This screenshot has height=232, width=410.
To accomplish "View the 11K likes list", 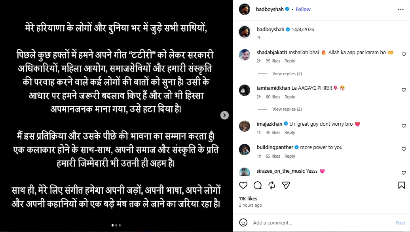I will [x=248, y=198].
